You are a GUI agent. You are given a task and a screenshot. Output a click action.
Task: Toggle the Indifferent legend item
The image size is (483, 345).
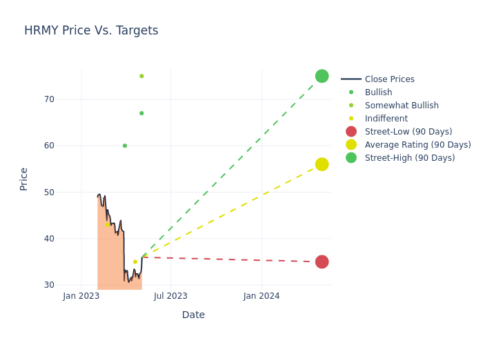pos(386,119)
